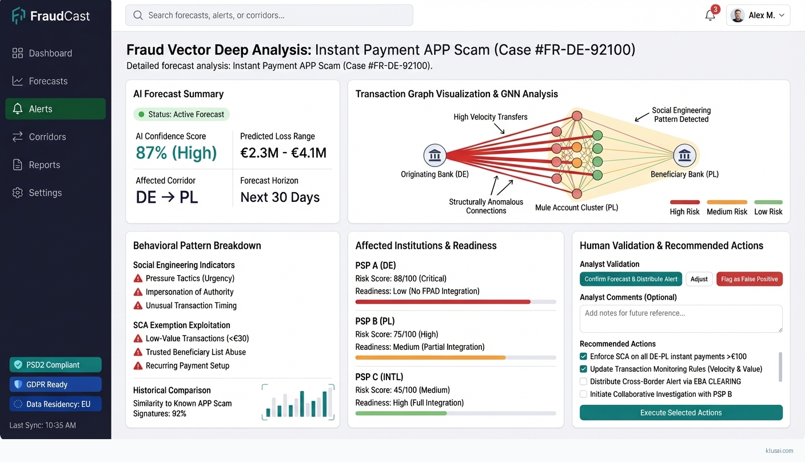
Task: Click the historical comparison bar chart
Action: point(298,402)
